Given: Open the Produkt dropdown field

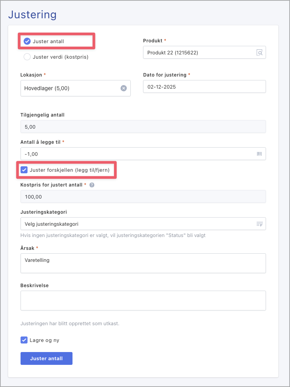Looking at the screenshot, I should click(x=198, y=53).
